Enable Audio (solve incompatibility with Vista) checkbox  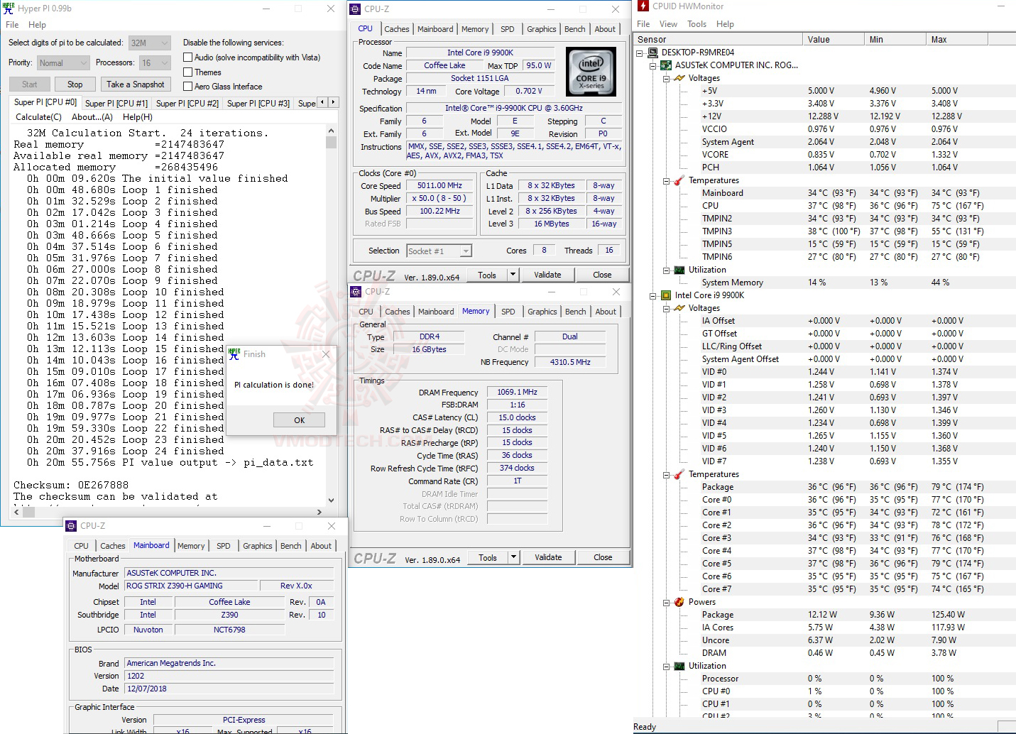tap(188, 57)
